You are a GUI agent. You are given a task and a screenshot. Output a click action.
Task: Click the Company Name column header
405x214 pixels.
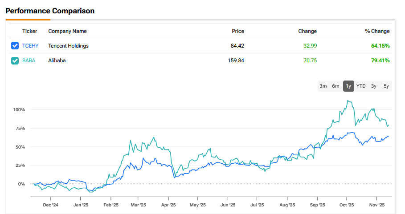[67, 31]
